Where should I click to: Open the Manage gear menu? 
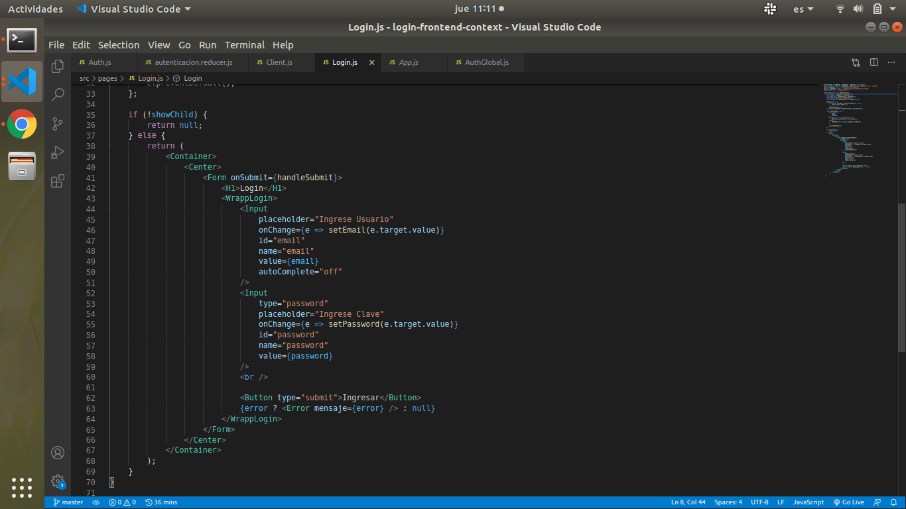pyautogui.click(x=58, y=482)
